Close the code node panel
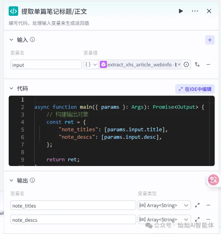The height and width of the screenshot is (234, 221). coord(209,11)
